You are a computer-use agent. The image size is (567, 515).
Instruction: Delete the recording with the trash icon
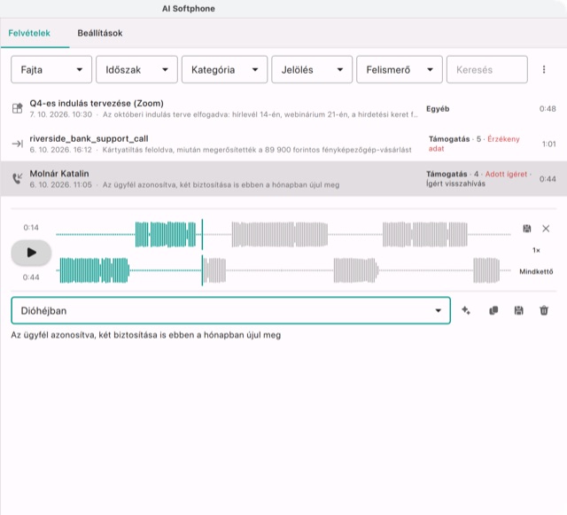click(x=544, y=310)
